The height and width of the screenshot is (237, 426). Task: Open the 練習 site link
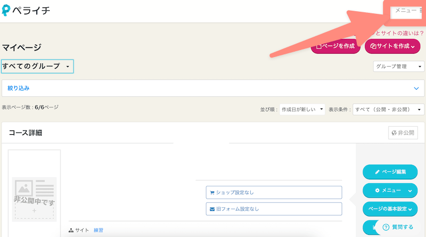99,230
